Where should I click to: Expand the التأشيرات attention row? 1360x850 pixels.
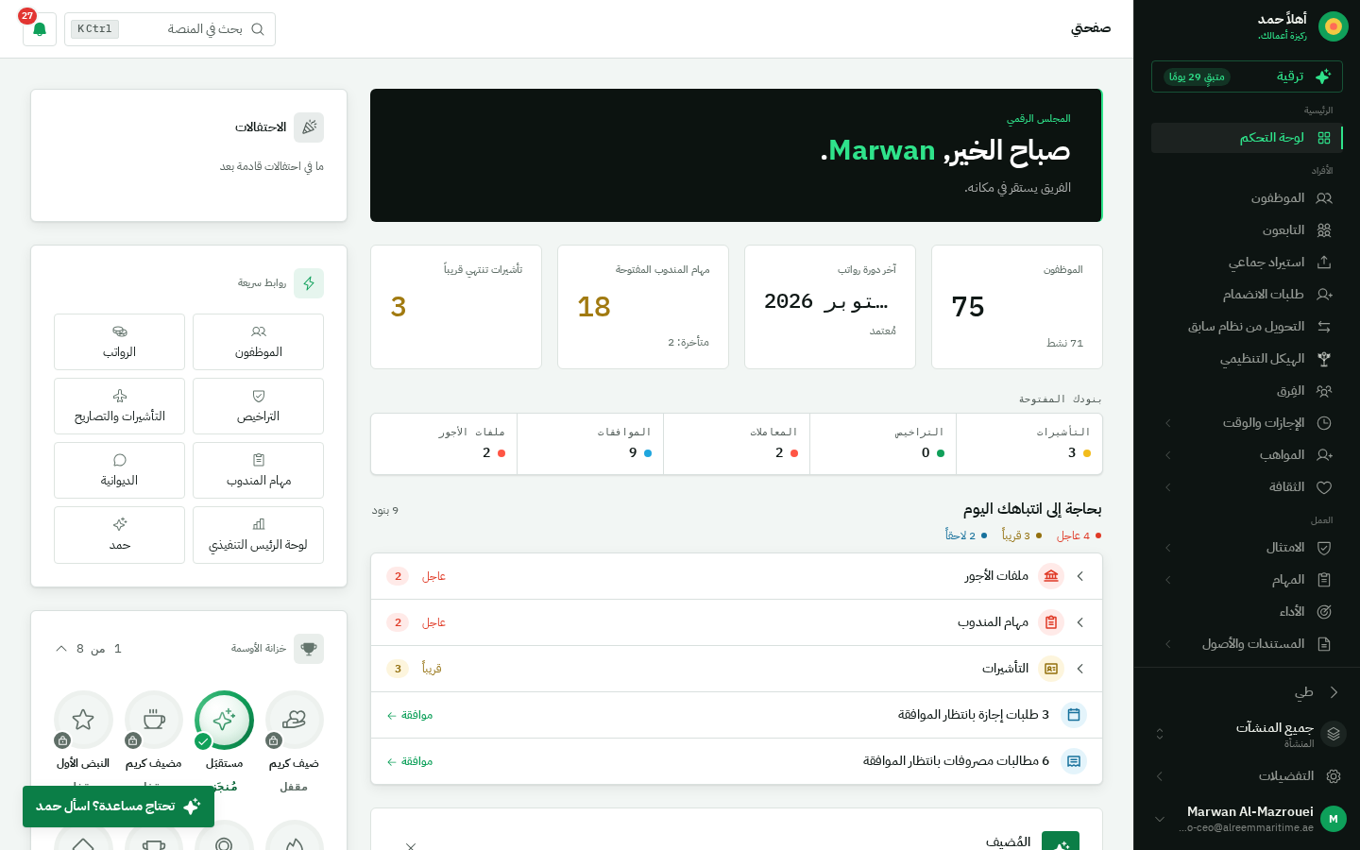tap(737, 669)
